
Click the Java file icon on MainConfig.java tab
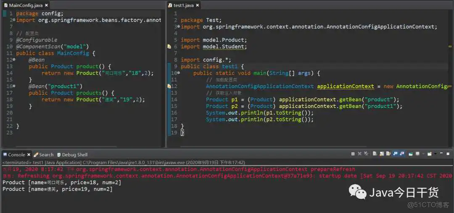pos(6,5)
